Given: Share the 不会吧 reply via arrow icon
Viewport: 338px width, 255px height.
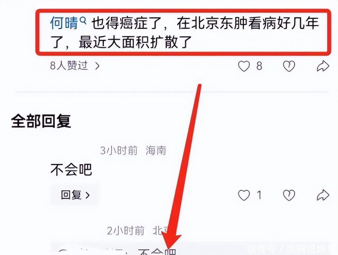Looking at the screenshot, I should tap(323, 195).
